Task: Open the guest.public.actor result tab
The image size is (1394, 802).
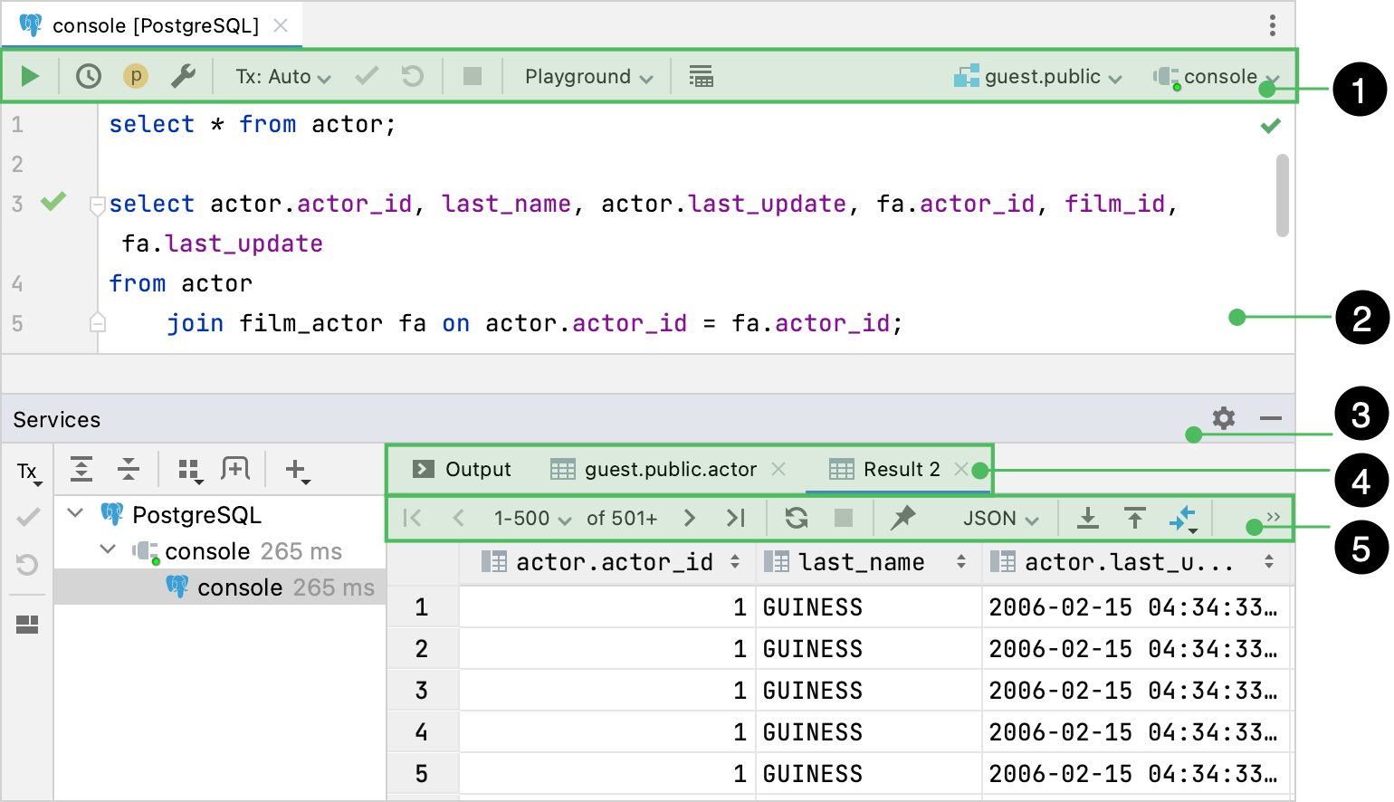Action: pyautogui.click(x=671, y=469)
